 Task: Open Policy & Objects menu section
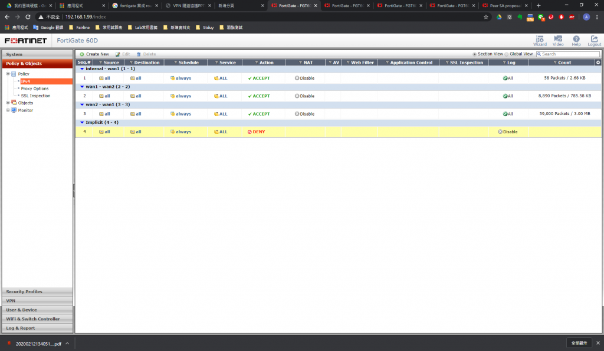(x=37, y=64)
